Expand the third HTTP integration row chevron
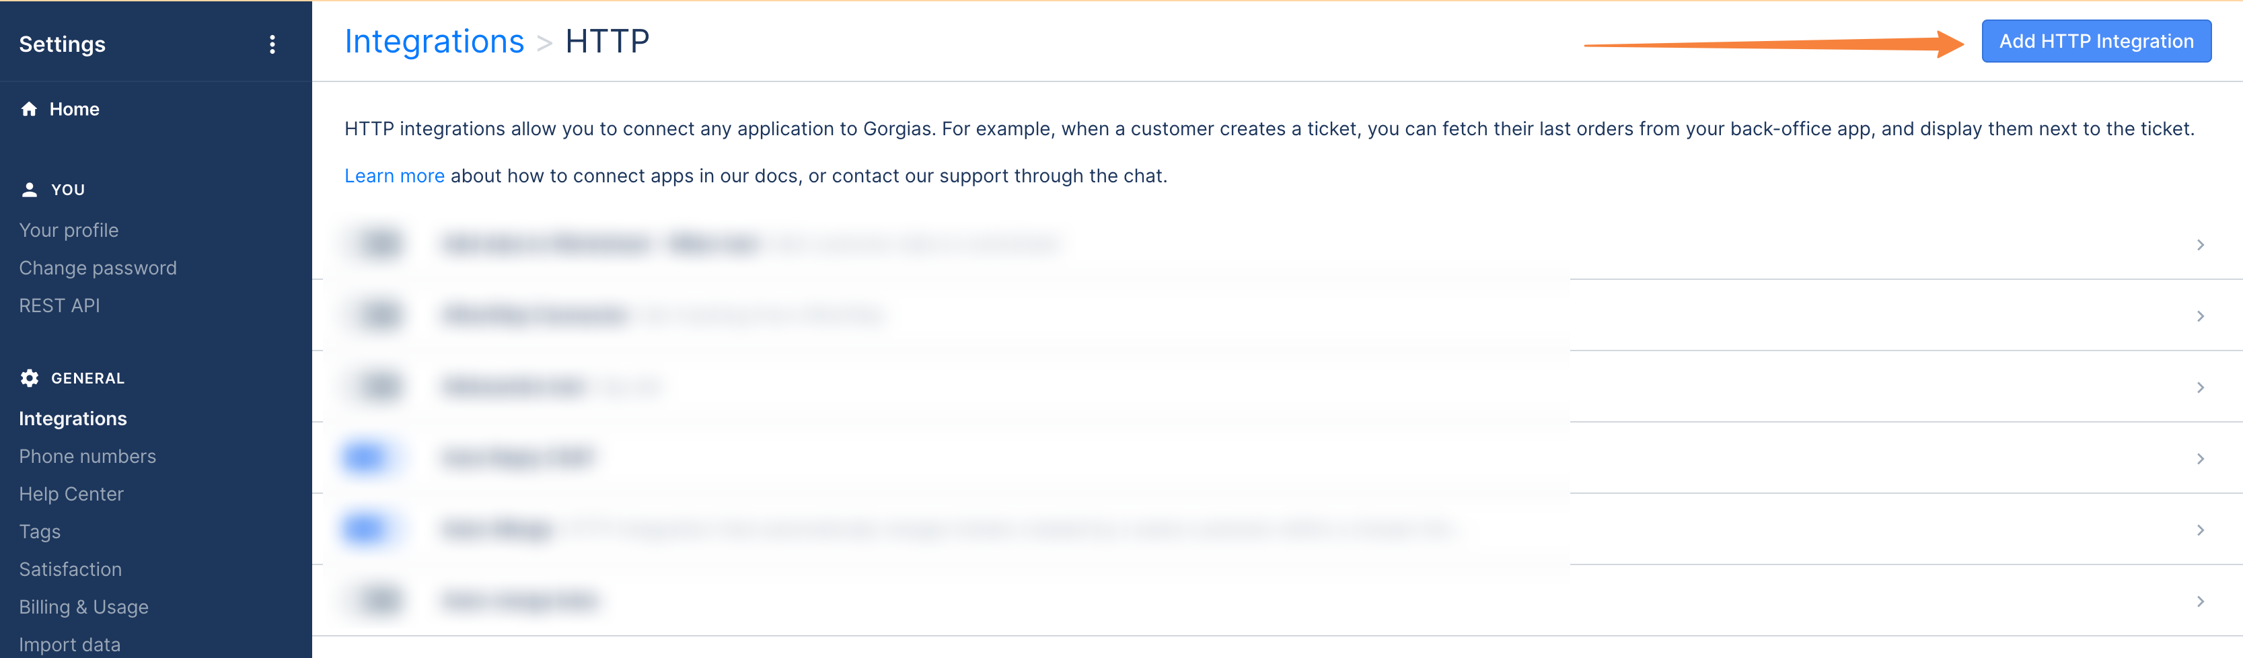 [x=2201, y=388]
